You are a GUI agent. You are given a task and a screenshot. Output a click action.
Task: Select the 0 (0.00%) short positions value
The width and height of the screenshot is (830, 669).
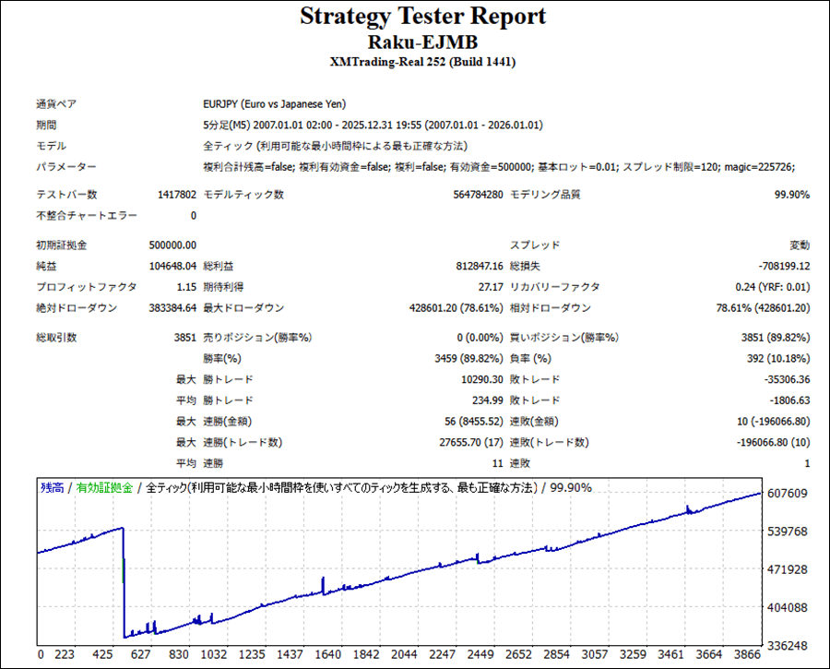click(x=480, y=338)
